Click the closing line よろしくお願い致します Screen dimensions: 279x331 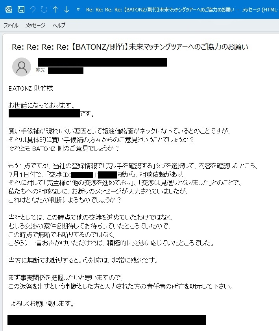42,303
